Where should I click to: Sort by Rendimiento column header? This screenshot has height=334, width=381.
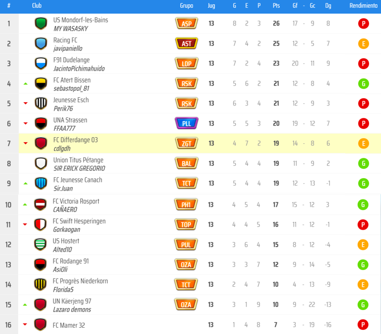click(x=363, y=6)
